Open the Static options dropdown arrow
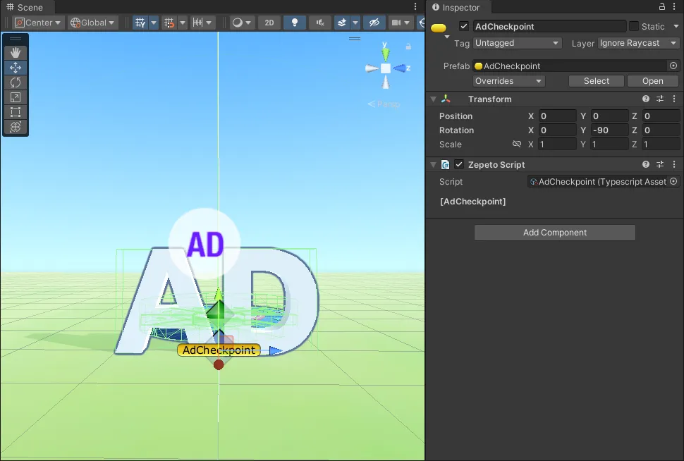Screen dimensions: 684x461 (x=676, y=26)
